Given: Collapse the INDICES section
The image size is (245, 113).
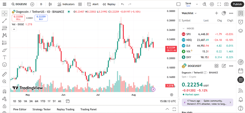Looking at the screenshot, I should pyautogui.click(x=184, y=29).
